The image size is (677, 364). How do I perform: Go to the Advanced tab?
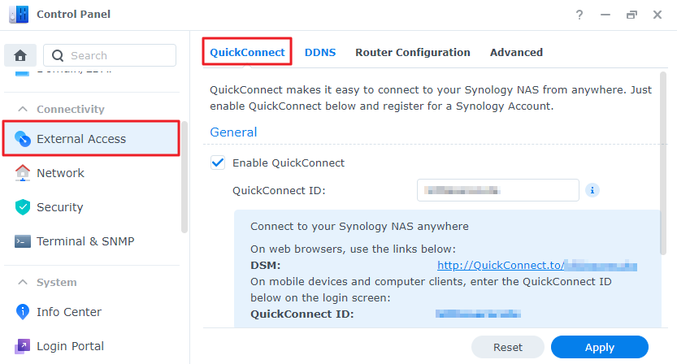[516, 52]
